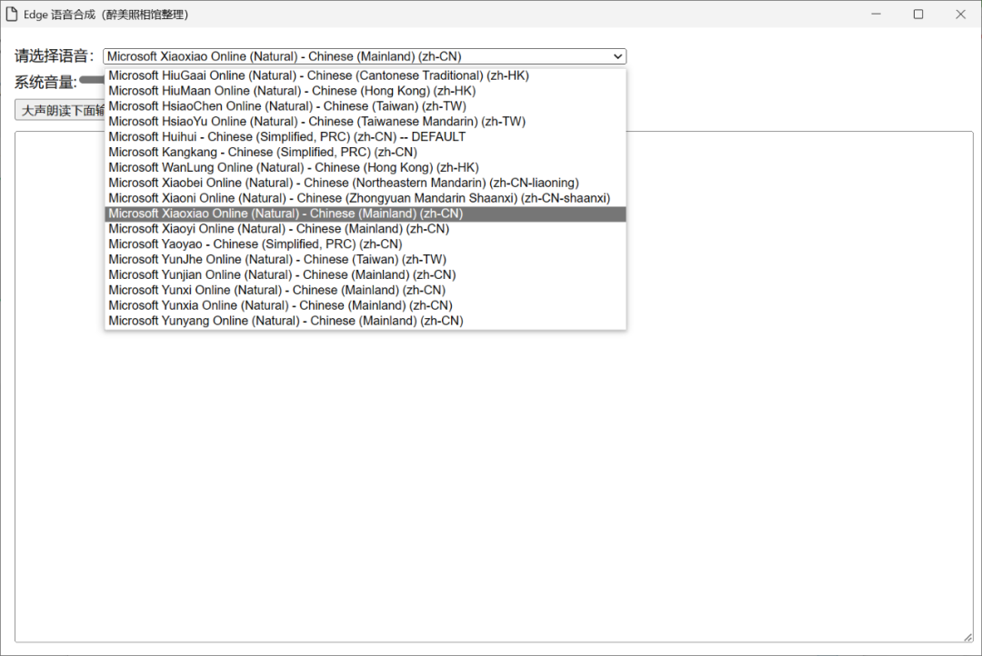
Task: Collapse the voice selection combo box
Action: pos(365,56)
